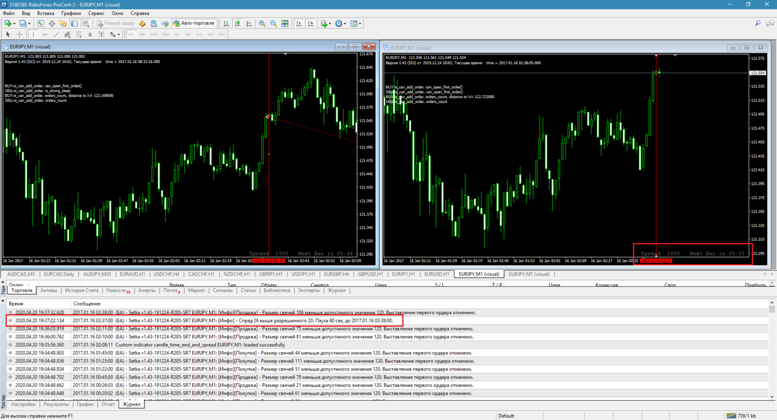Tile chart windows icon

pos(285,23)
